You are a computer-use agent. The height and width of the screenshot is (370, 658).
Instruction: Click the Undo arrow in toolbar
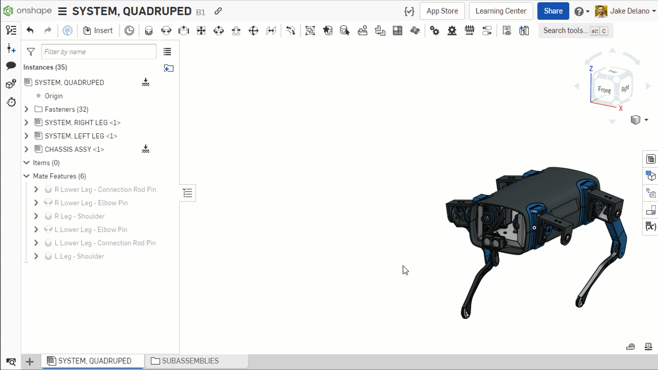(30, 30)
